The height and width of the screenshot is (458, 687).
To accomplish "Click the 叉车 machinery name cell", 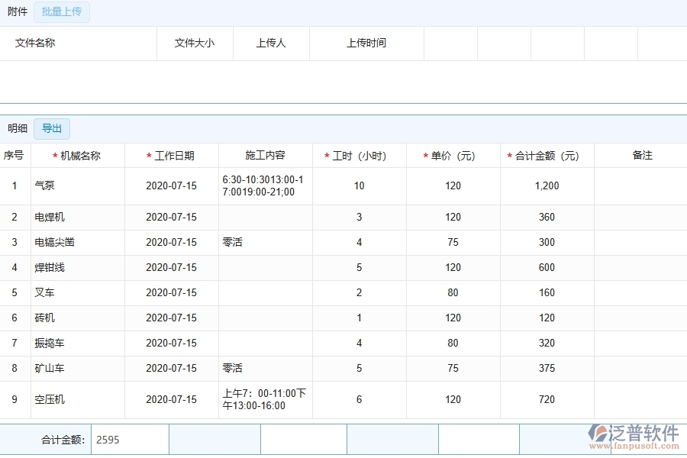I will [x=42, y=292].
